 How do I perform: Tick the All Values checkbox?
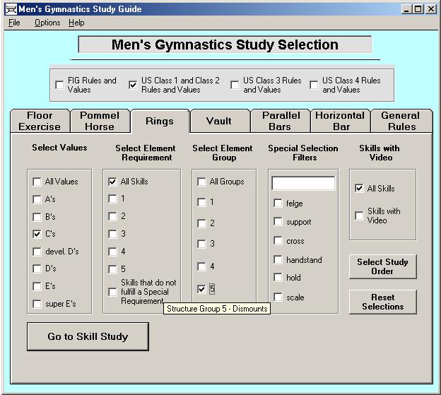(x=37, y=182)
